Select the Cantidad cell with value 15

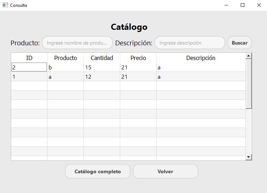102,67
